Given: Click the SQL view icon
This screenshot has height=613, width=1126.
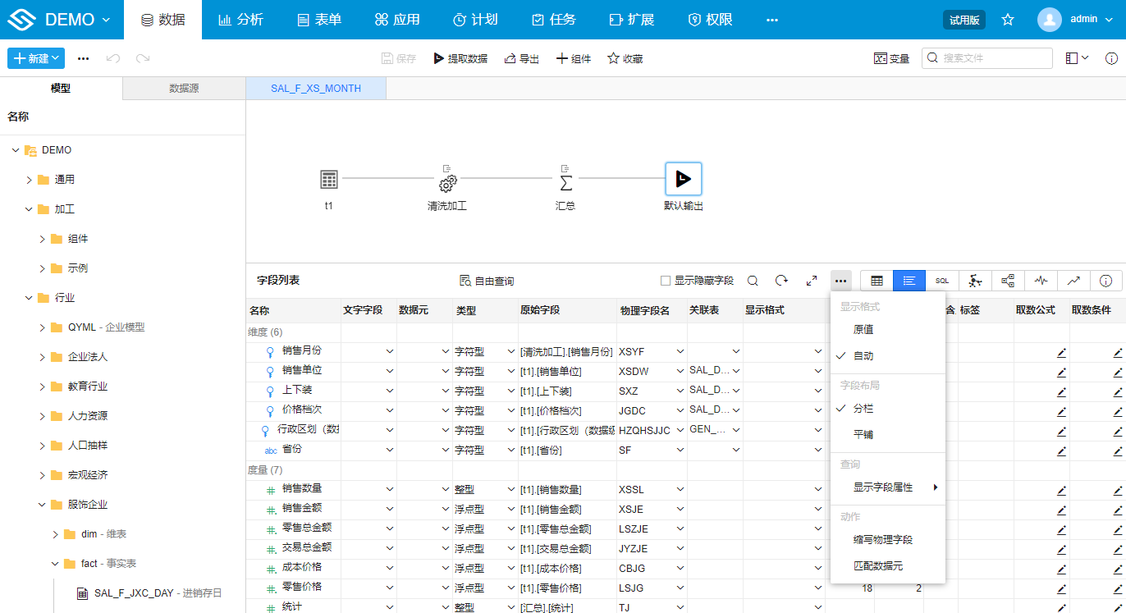Looking at the screenshot, I should [942, 281].
